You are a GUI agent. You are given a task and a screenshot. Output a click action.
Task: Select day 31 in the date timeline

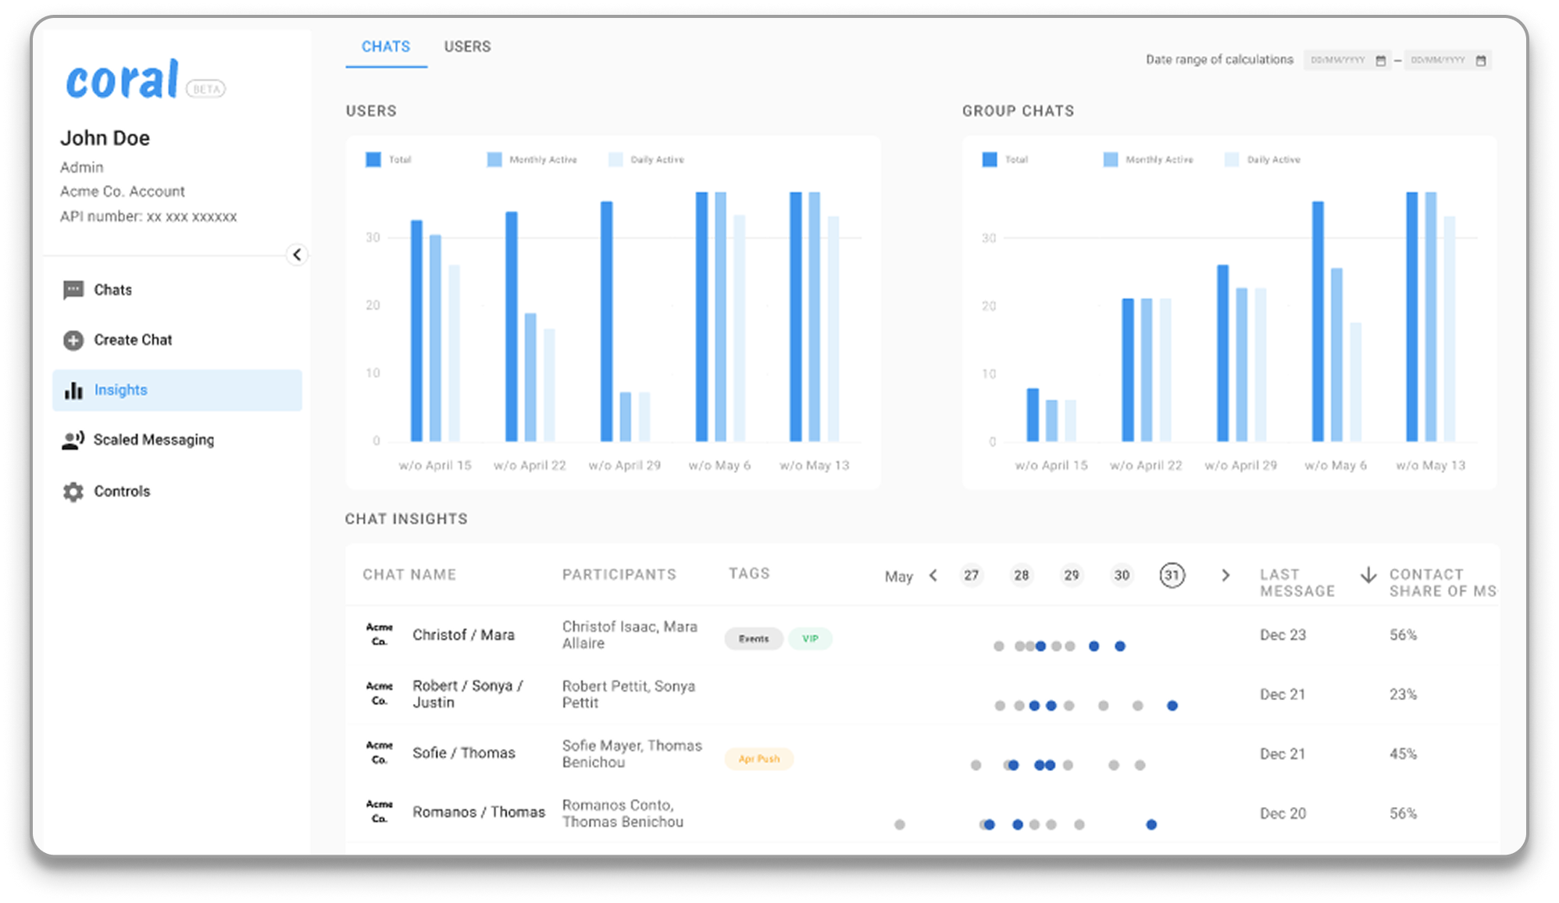[x=1172, y=575]
